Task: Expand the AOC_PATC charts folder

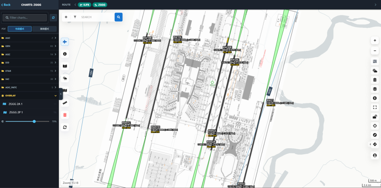Action: [x=29, y=87]
